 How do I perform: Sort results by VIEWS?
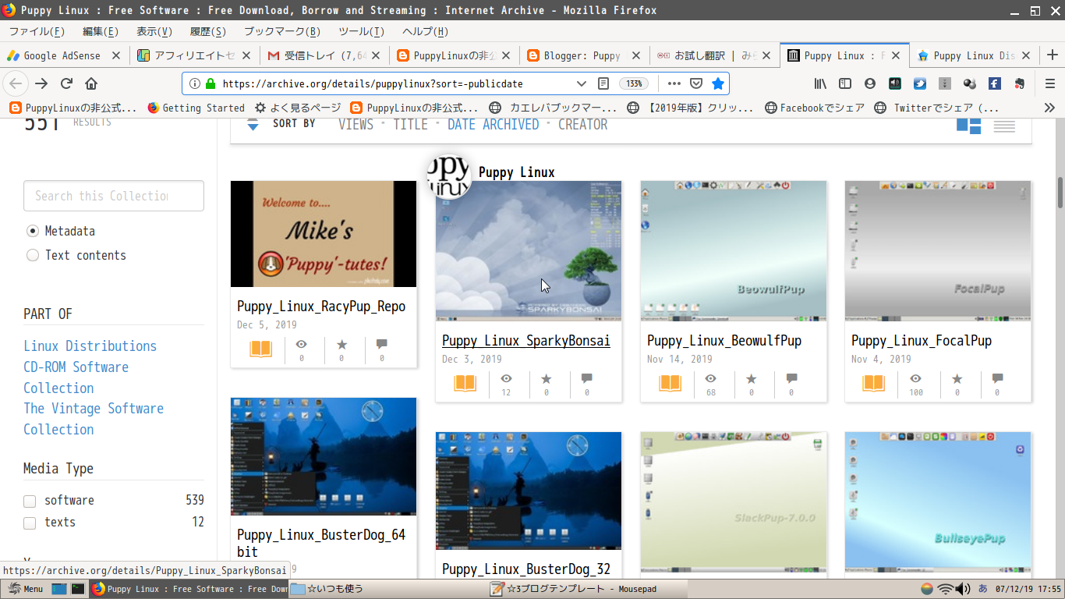356,124
